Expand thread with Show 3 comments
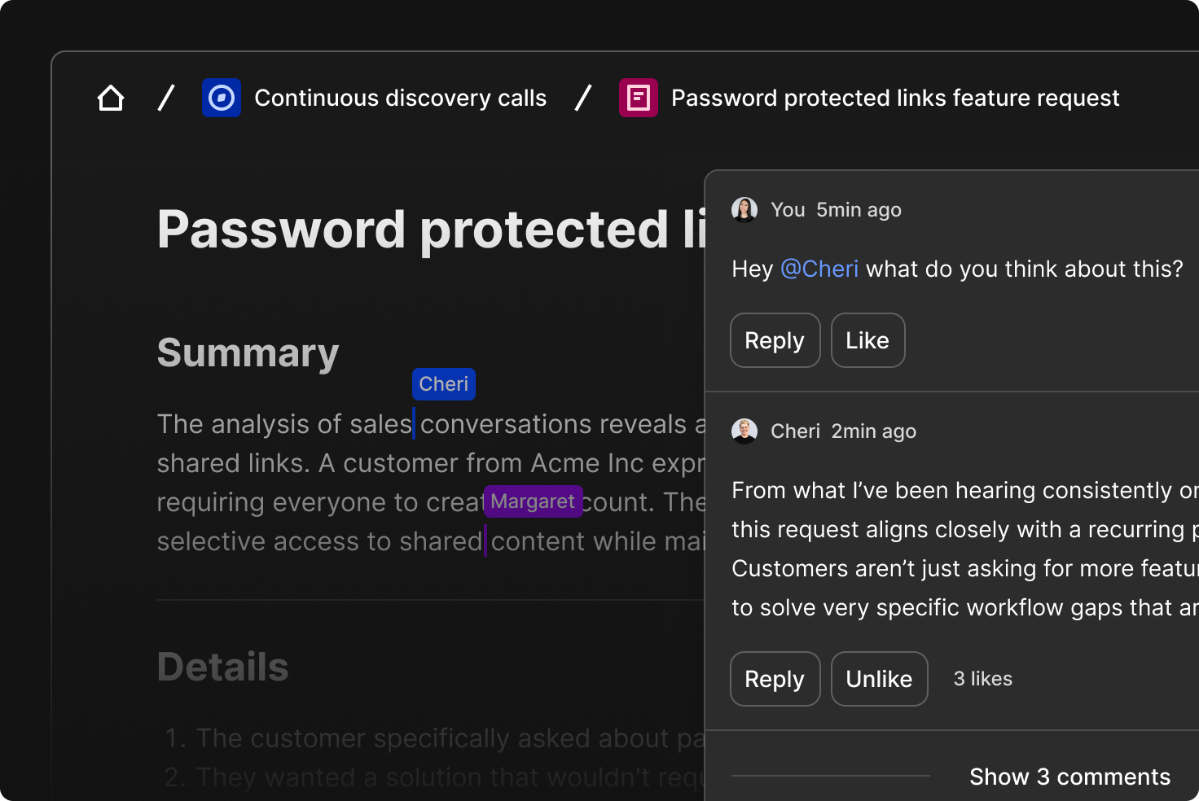This screenshot has height=801, width=1199. point(1069,777)
